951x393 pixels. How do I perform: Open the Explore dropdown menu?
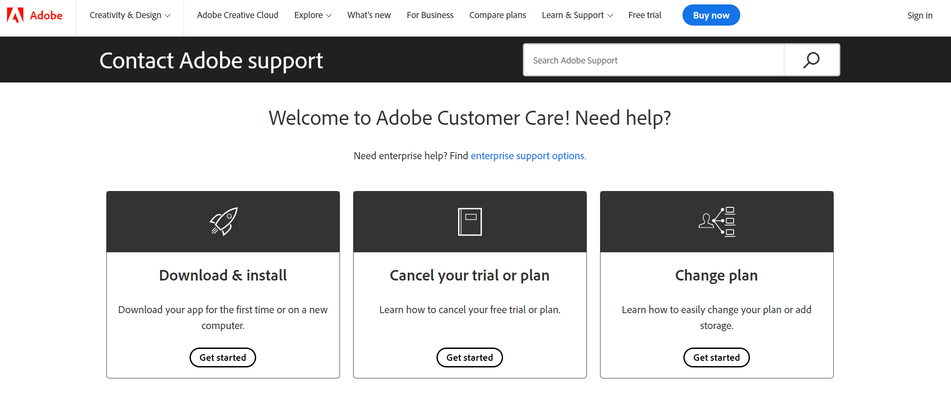tap(312, 15)
